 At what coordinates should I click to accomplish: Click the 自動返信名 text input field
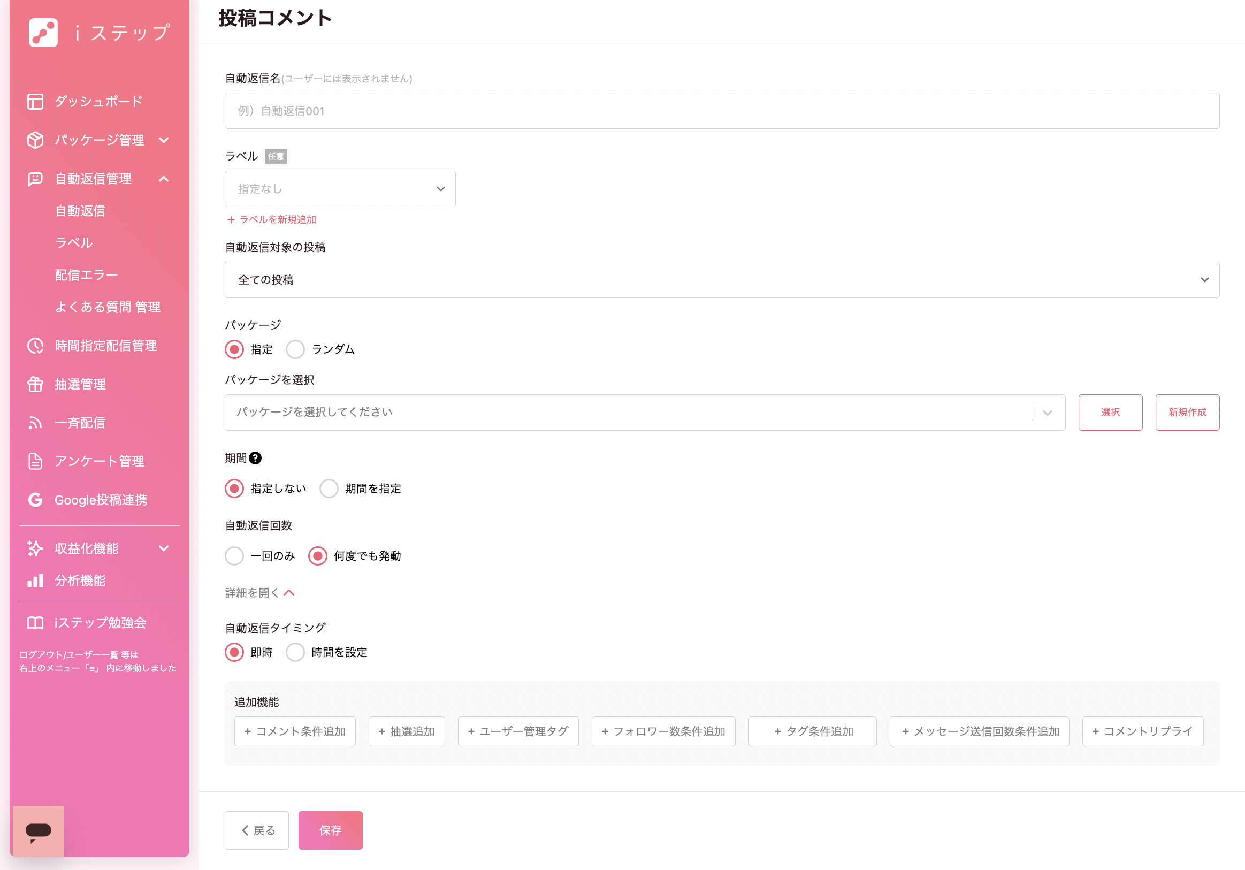click(722, 111)
